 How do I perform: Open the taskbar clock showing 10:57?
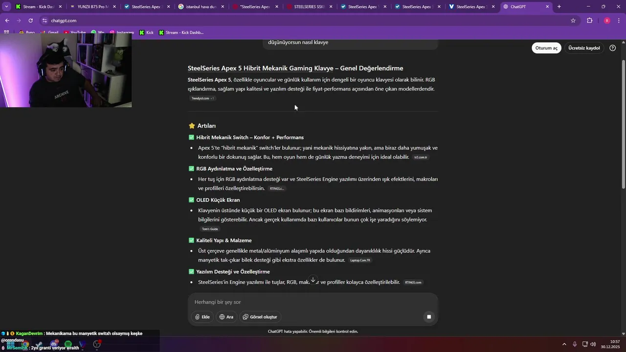click(x=611, y=344)
